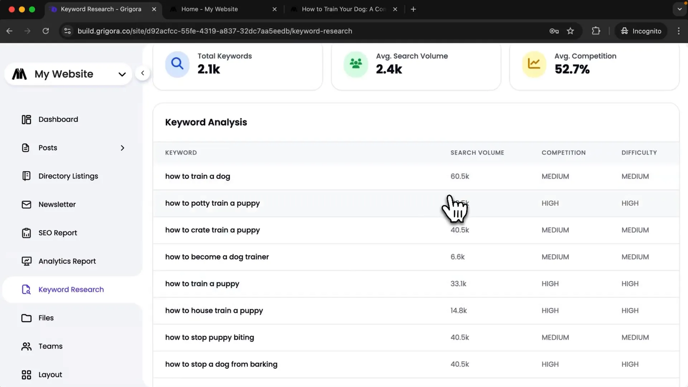688x387 pixels.
Task: Click the Files folder icon
Action: tap(26, 318)
